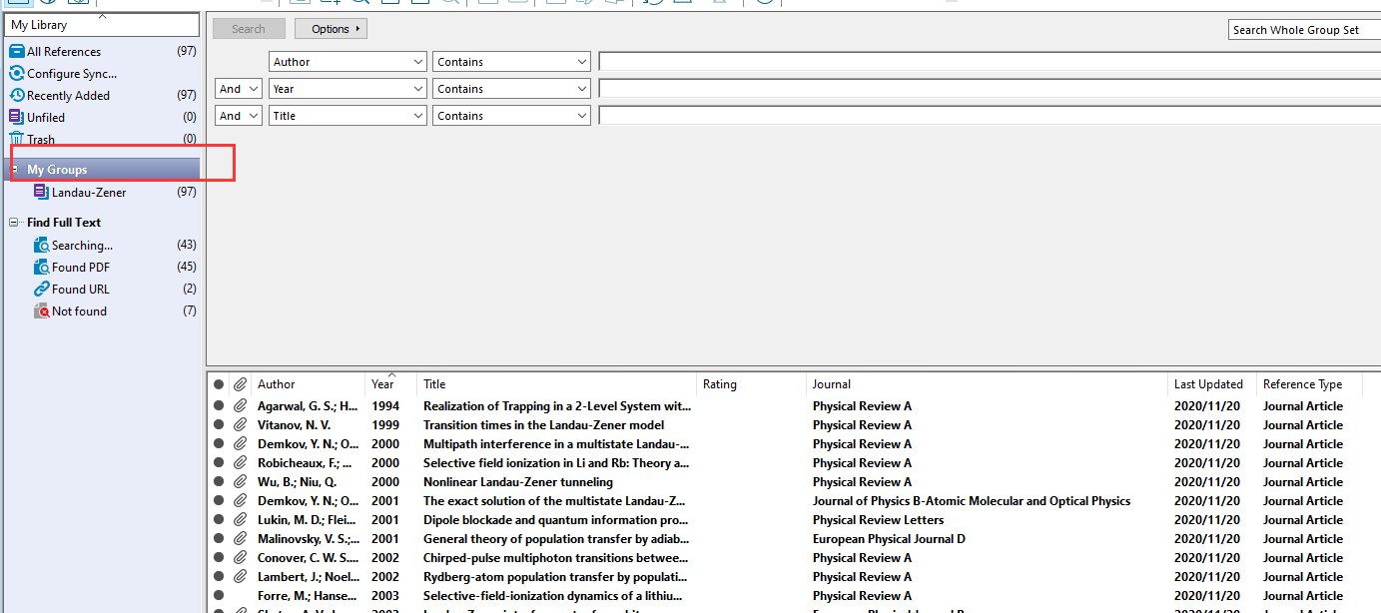Click the Search button
The width and height of the screenshot is (1381, 613).
point(249,29)
